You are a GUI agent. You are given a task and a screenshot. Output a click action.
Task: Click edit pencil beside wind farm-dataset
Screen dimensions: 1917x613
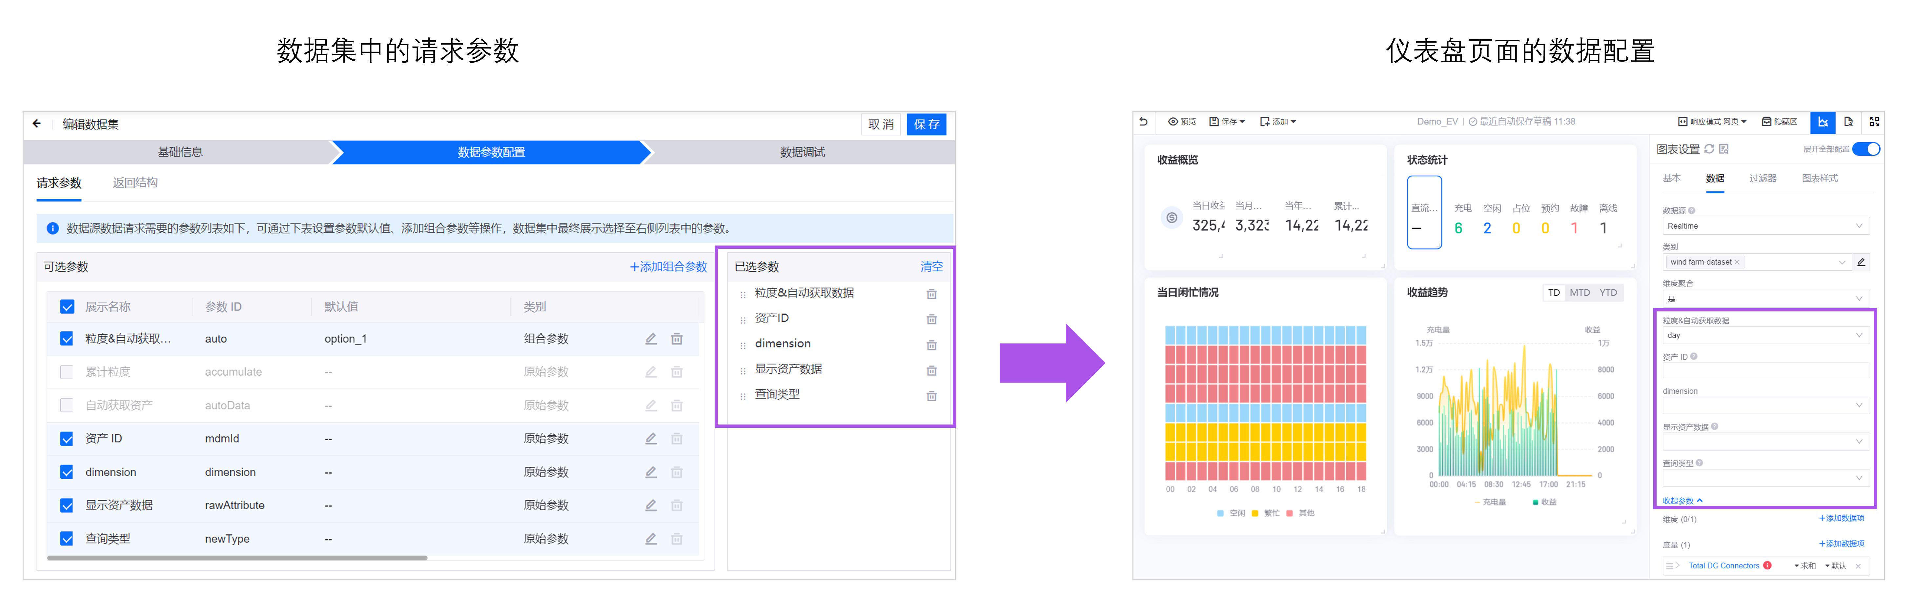1861,262
